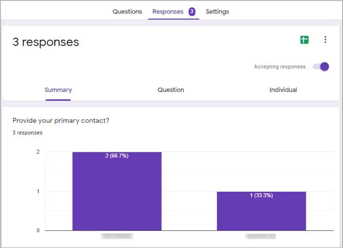Viewport: 343px width, 248px height.
Task: Click the Accepting responses label
Action: (279, 67)
